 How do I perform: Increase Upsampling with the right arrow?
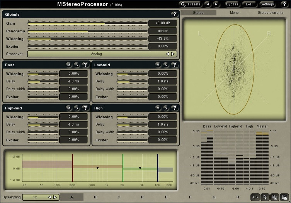[55, 197]
